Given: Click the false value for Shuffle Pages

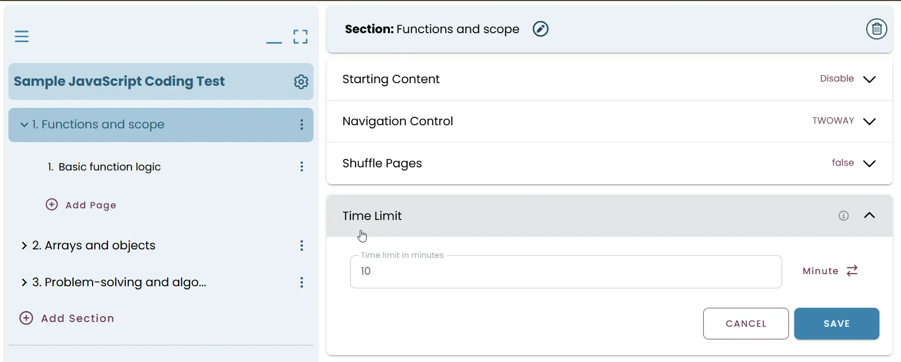Looking at the screenshot, I should point(843,163).
